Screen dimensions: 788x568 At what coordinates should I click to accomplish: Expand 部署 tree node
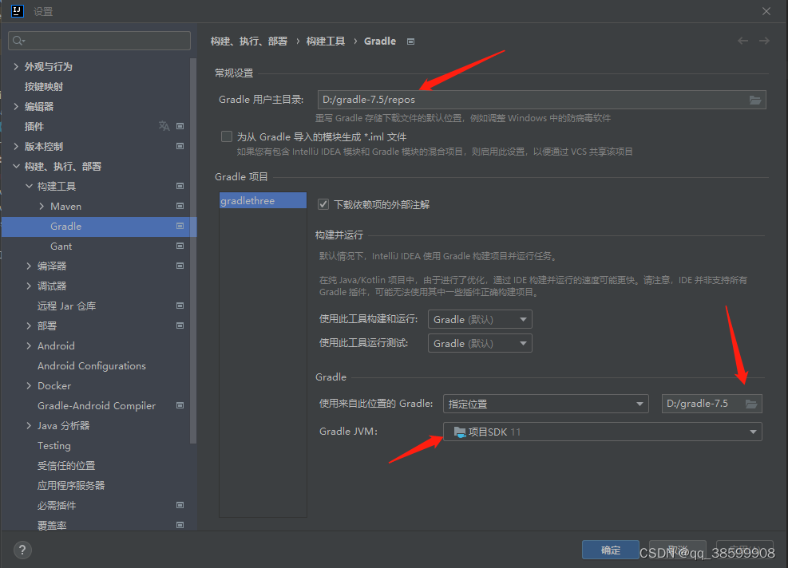click(x=29, y=325)
